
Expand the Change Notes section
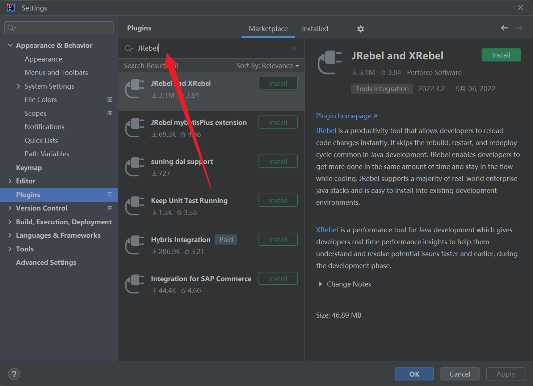[x=320, y=284]
